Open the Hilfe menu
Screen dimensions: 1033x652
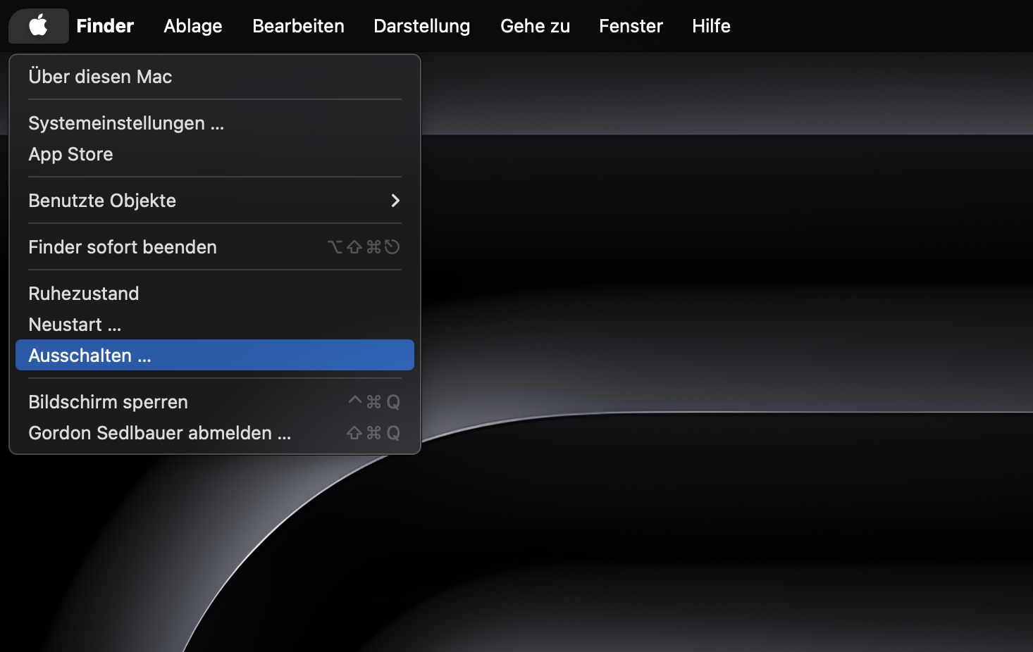(710, 25)
